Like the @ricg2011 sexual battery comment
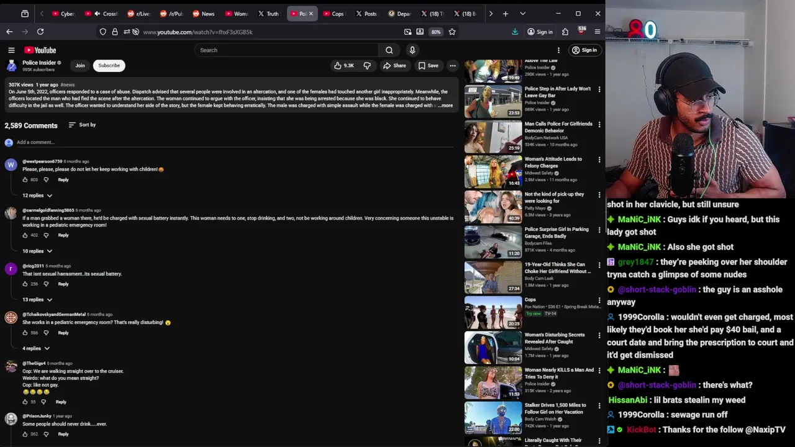The height and width of the screenshot is (447, 795). 25,284
